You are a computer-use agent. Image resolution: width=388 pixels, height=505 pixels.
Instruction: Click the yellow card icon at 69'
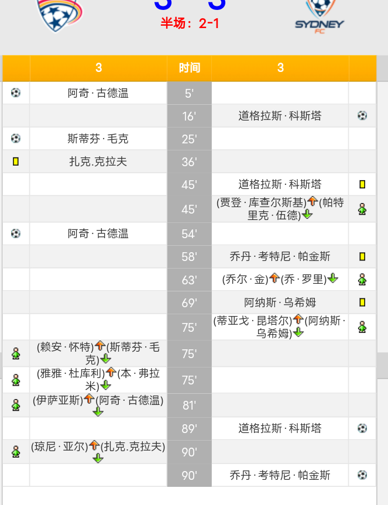(362, 303)
